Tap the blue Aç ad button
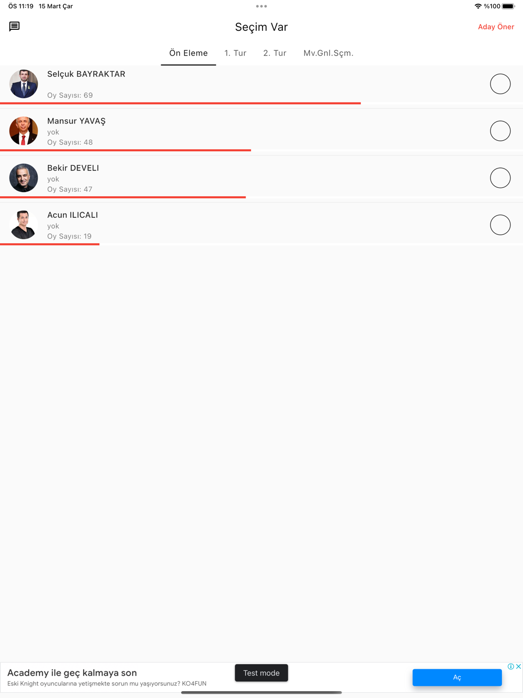The width and height of the screenshot is (523, 698). pos(457,677)
